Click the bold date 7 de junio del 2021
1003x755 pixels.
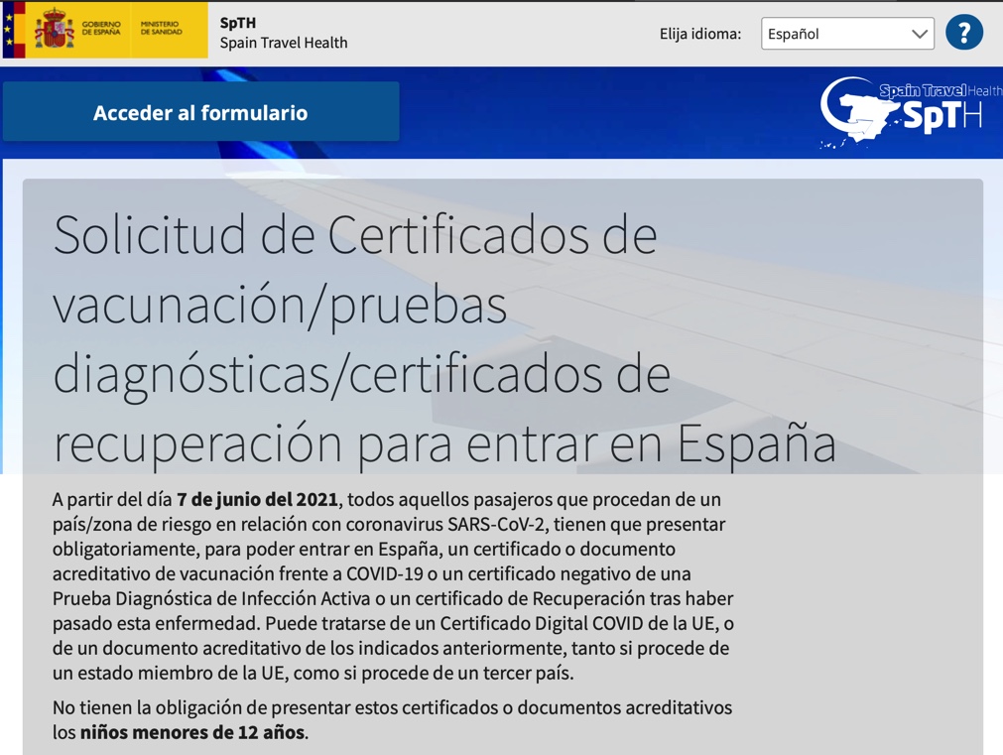[257, 499]
